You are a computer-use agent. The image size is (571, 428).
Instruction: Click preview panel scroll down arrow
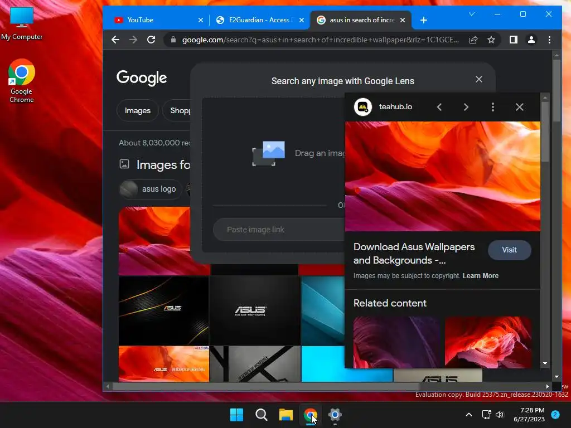point(545,363)
